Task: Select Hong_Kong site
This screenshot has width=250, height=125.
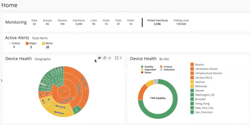Action: (x=200, y=103)
